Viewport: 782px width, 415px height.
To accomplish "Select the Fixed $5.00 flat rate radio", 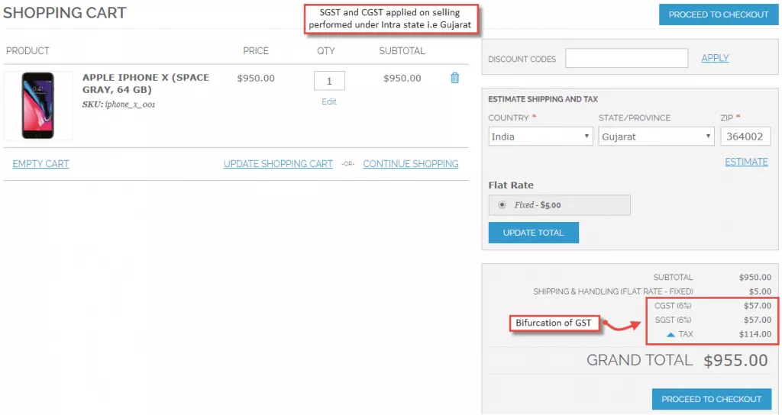I will (502, 204).
